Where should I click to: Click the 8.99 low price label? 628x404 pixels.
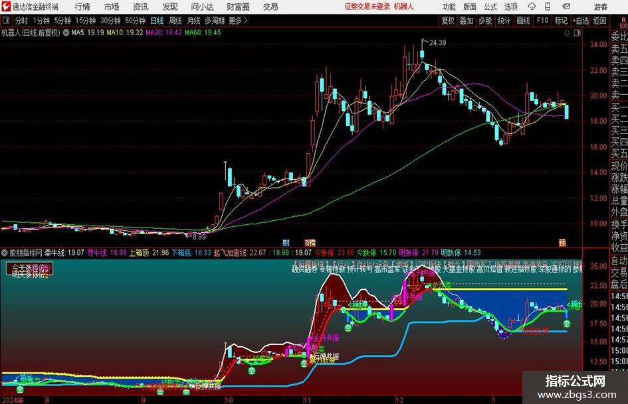(199, 237)
